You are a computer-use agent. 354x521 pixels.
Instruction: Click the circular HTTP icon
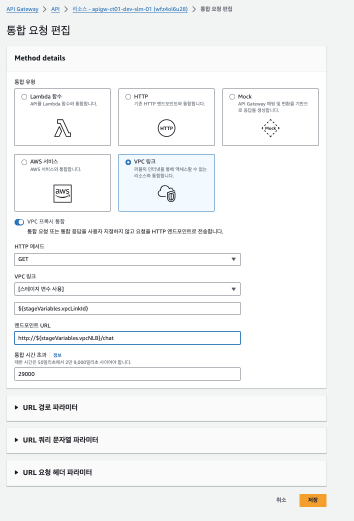click(x=166, y=128)
